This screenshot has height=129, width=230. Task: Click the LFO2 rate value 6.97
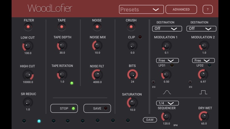pos(203,82)
